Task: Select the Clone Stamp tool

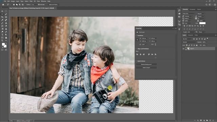Action: tap(6, 23)
